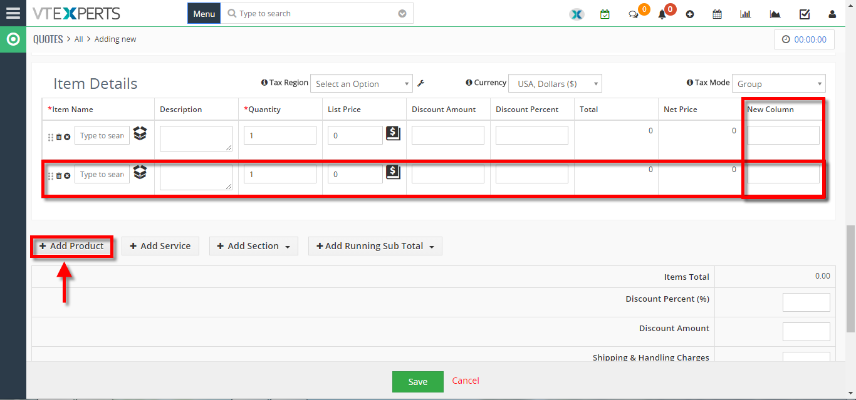Click the wrench icon beside Tax Region
The width and height of the screenshot is (856, 400).
pyautogui.click(x=421, y=83)
